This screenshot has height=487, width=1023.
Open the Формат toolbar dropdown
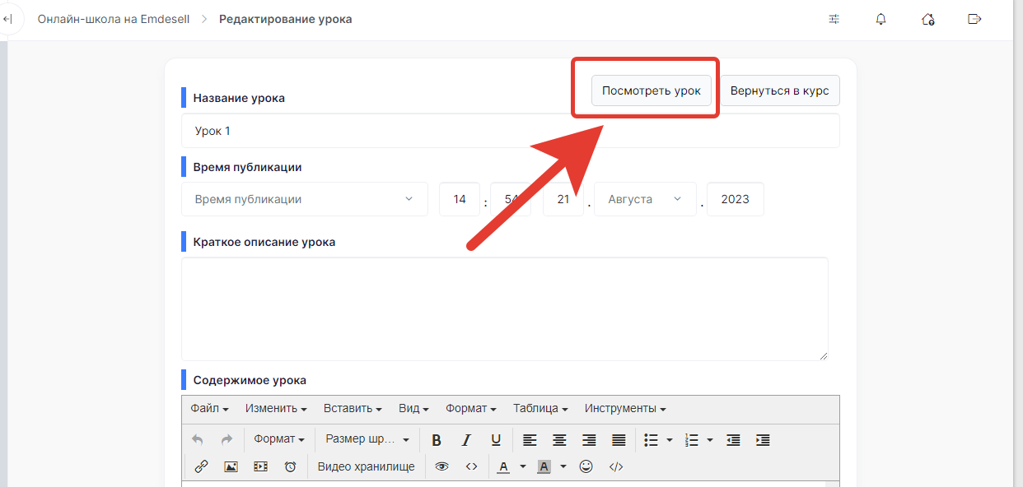(x=279, y=439)
